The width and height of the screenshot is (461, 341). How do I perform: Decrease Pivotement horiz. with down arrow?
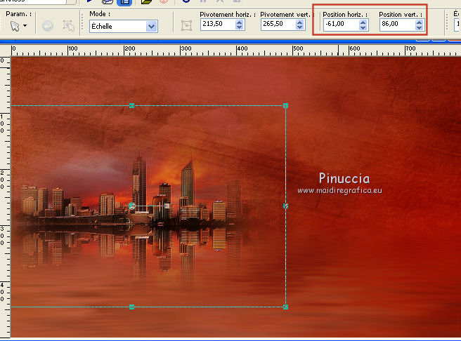point(240,27)
